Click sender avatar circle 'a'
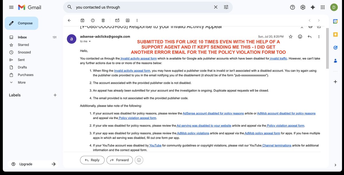344x175 pixels. tap(71, 39)
